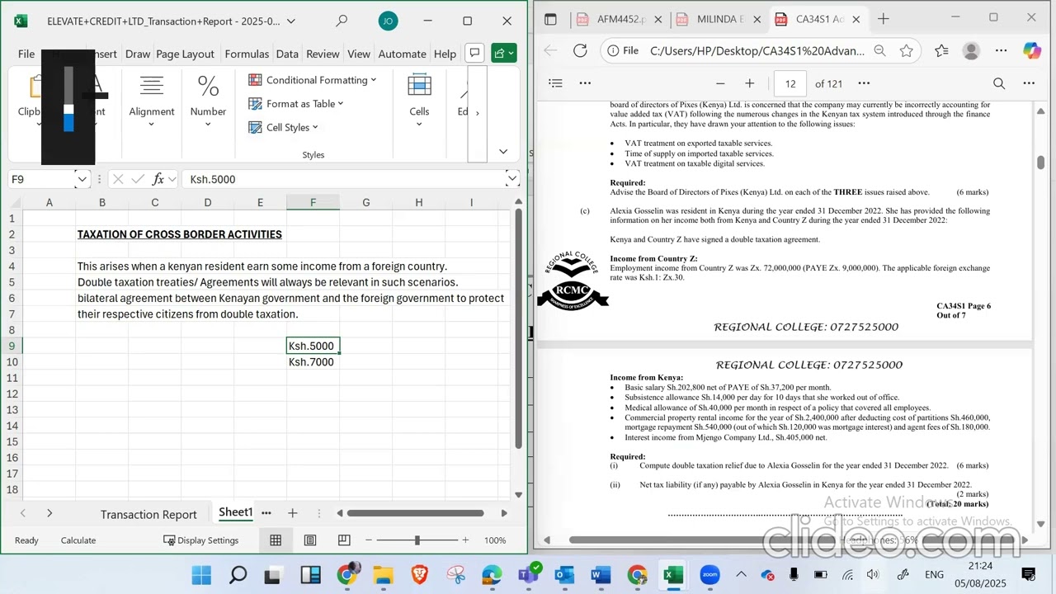Click the formula bar containing Ksh.5000
Viewport: 1056px width, 594px height.
(345, 179)
